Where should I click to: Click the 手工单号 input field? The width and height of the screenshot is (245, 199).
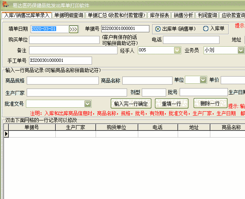[x=61, y=61]
